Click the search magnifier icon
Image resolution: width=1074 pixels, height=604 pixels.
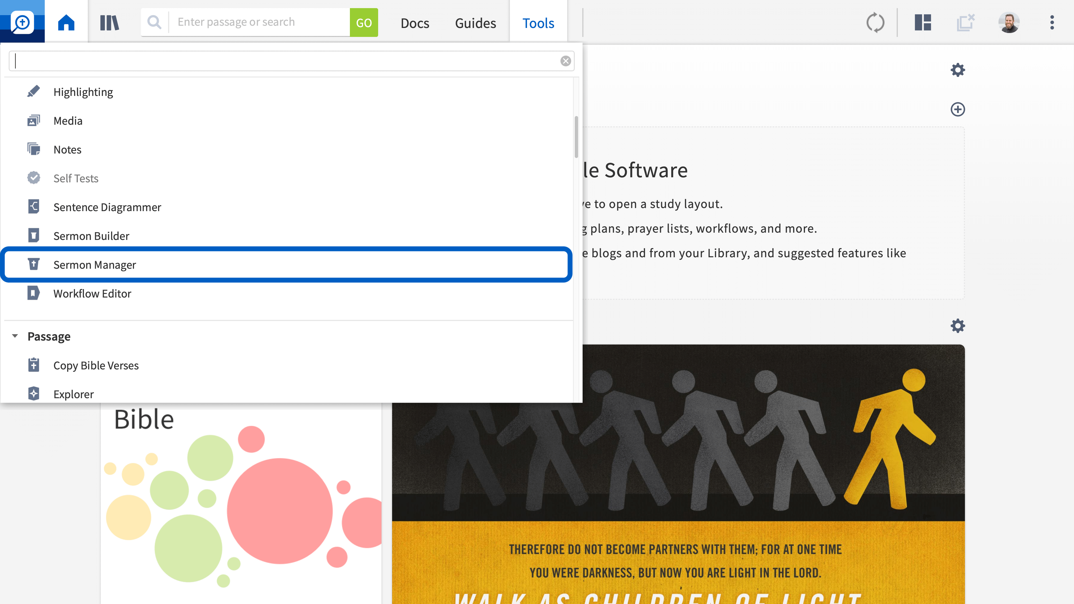(x=154, y=22)
